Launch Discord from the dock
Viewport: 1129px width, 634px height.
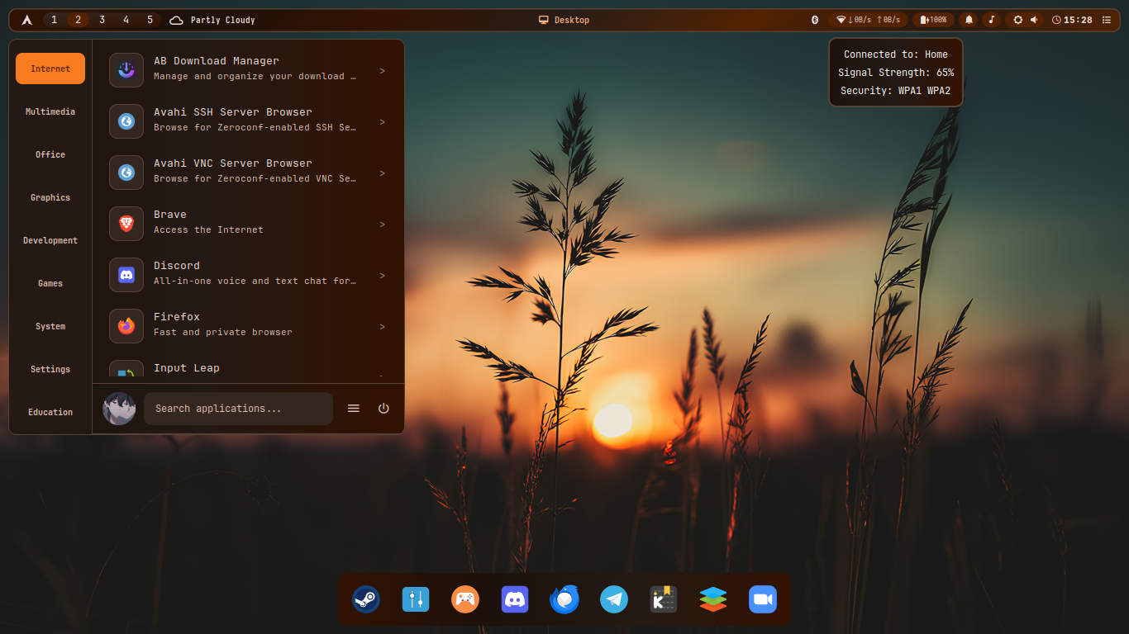pyautogui.click(x=515, y=599)
